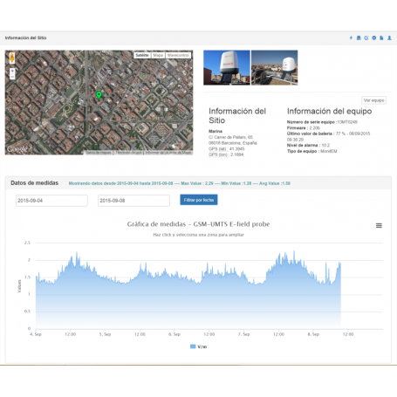The width and height of the screenshot is (397, 397).
Task: Click the round minus icon in header
Action: click(374, 38)
